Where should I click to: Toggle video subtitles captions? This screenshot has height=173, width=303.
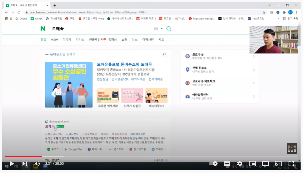tap(227, 164)
